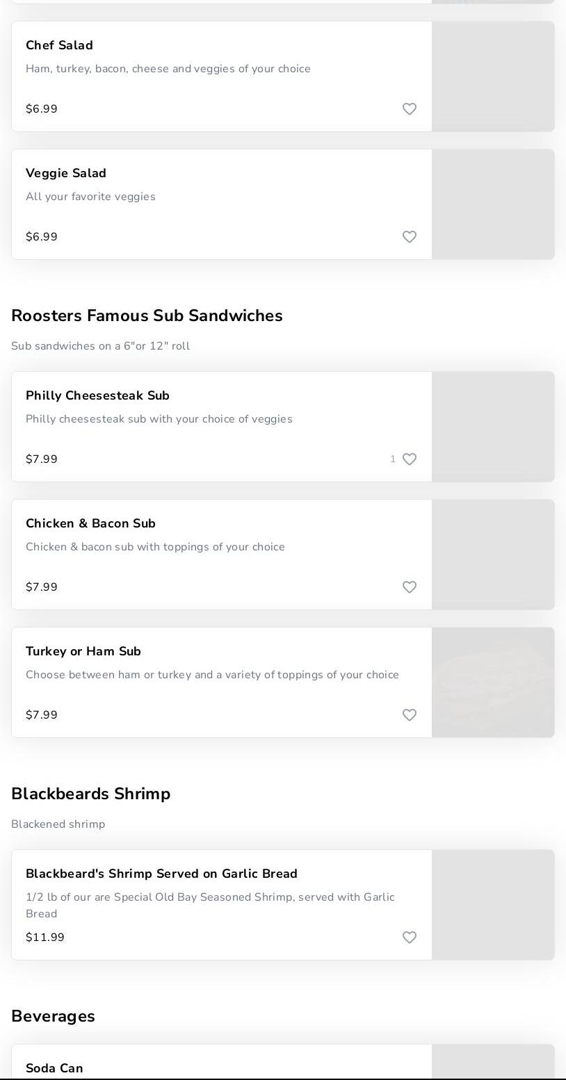The height and width of the screenshot is (1080, 566).
Task: Open the Philly Cheesesteak Sub image
Action: (x=493, y=427)
